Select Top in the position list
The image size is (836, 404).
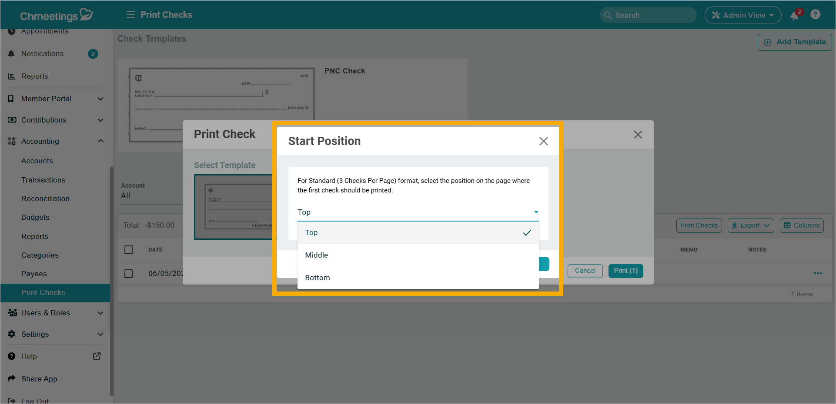tap(418, 233)
